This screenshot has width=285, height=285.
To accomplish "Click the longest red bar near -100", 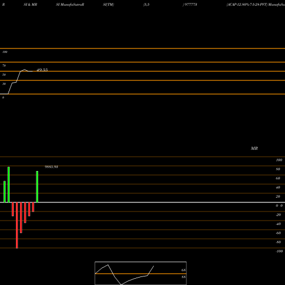I will 17,225.
